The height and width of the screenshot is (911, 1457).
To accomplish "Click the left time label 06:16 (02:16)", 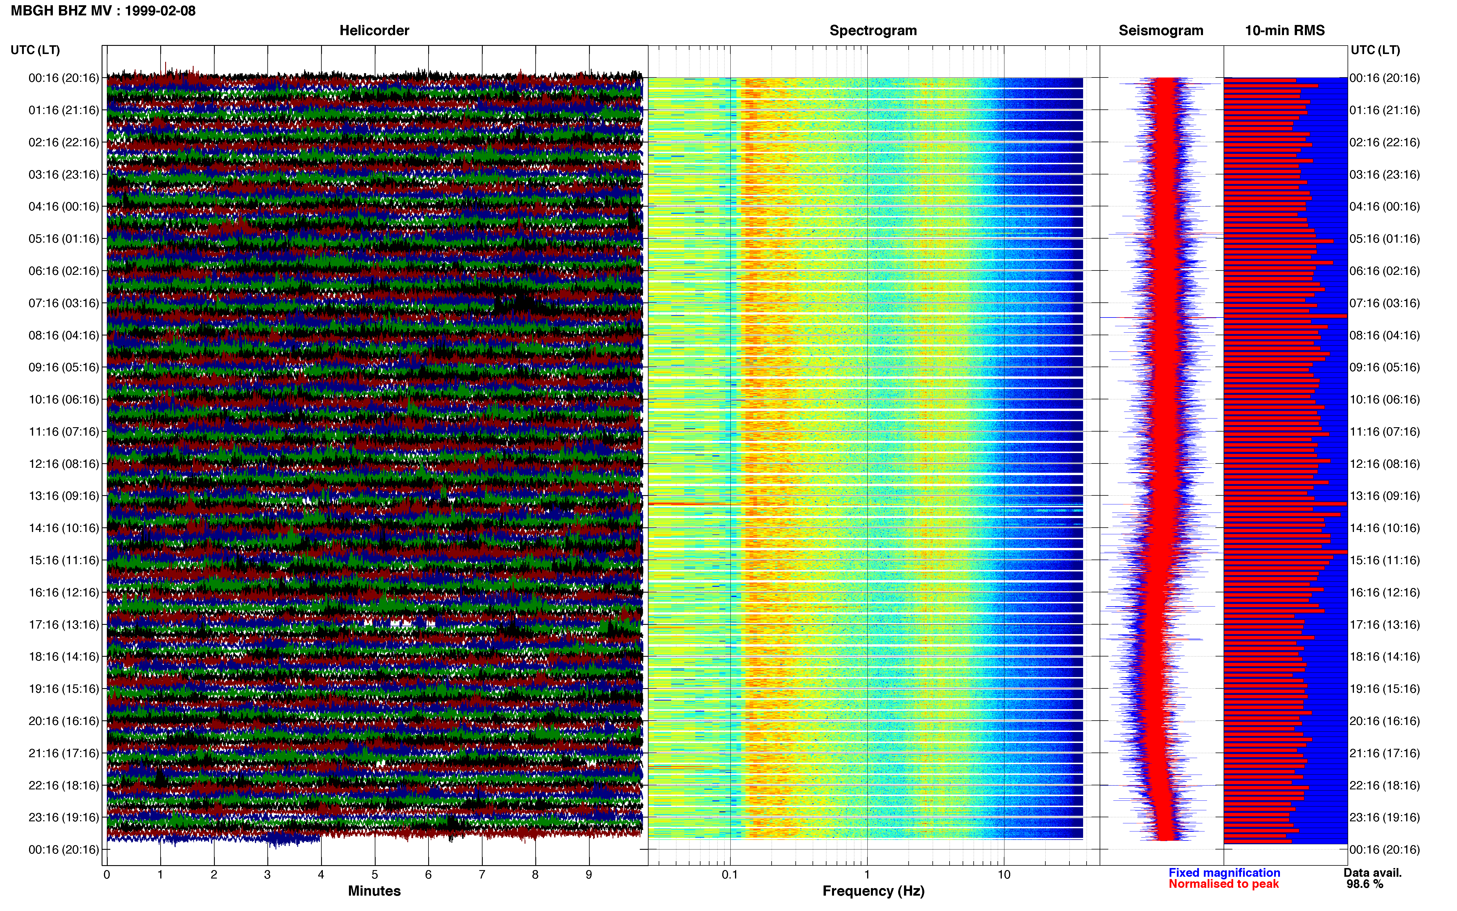I will [64, 271].
